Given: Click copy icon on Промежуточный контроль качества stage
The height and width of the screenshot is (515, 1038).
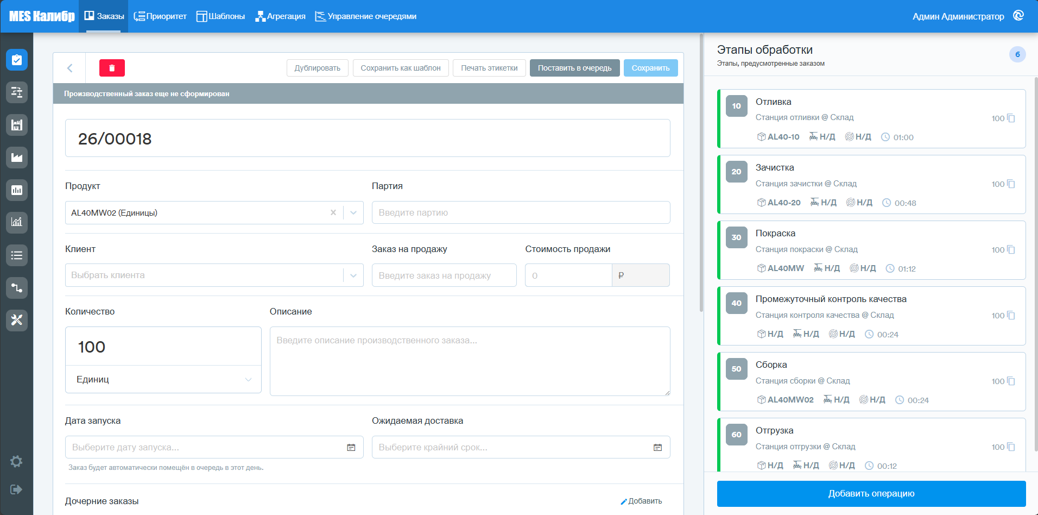Looking at the screenshot, I should click(1011, 315).
